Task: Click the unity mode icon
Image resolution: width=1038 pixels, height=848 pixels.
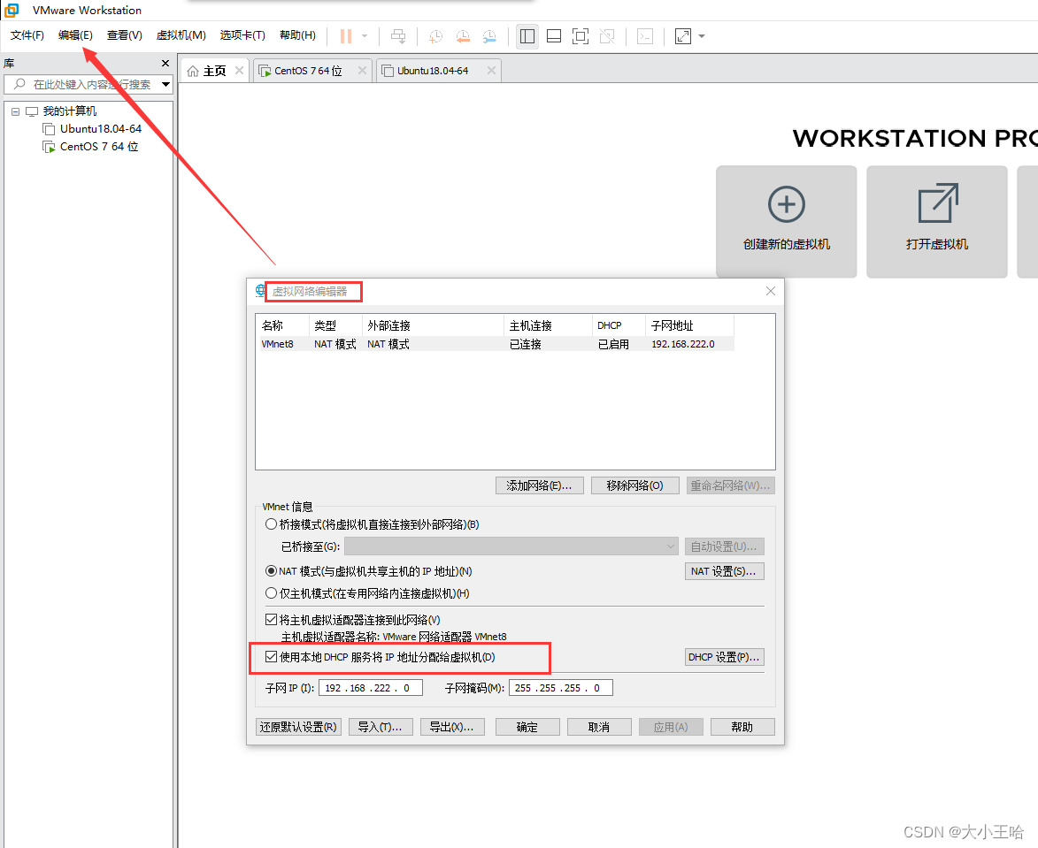Action: [x=607, y=36]
